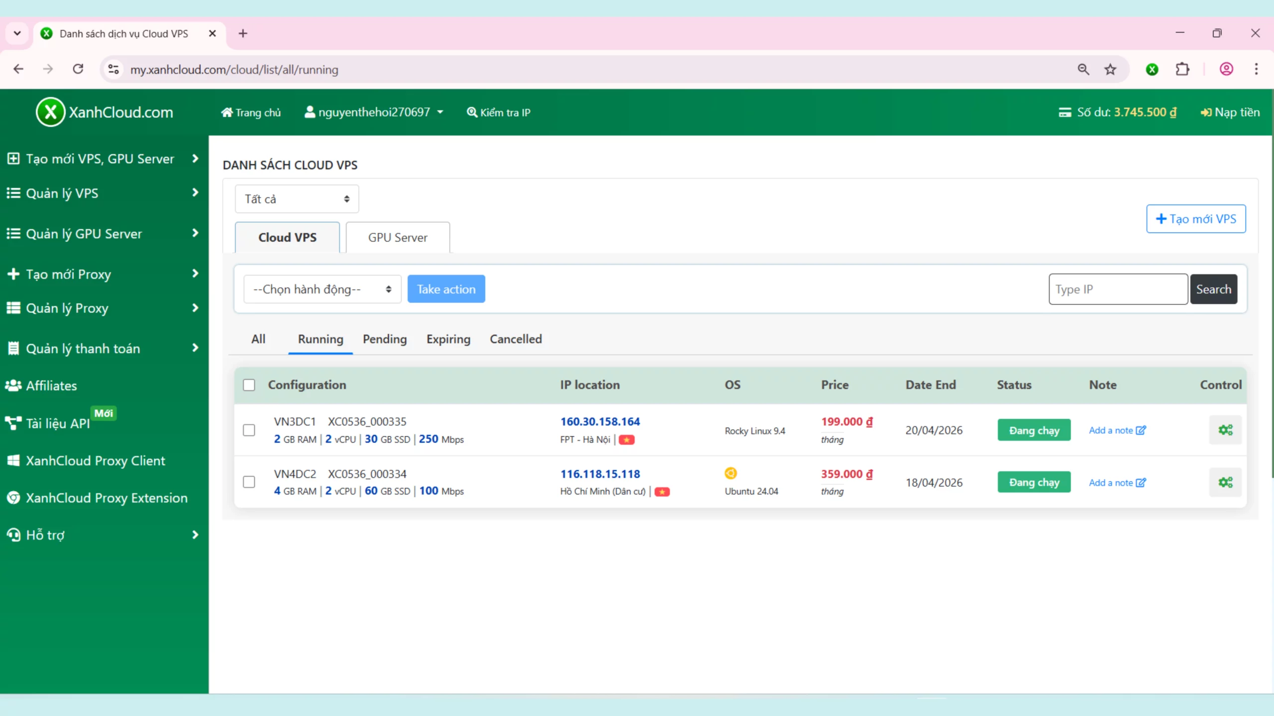Open the Kiểm tra IP tool
Screen dimensions: 1274x716
point(499,112)
